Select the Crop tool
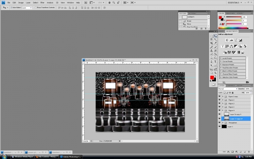 click(211, 43)
